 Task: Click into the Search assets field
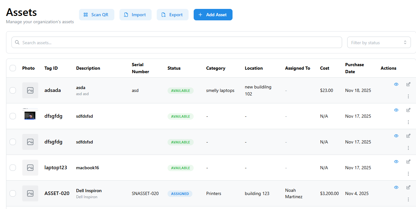177,43
